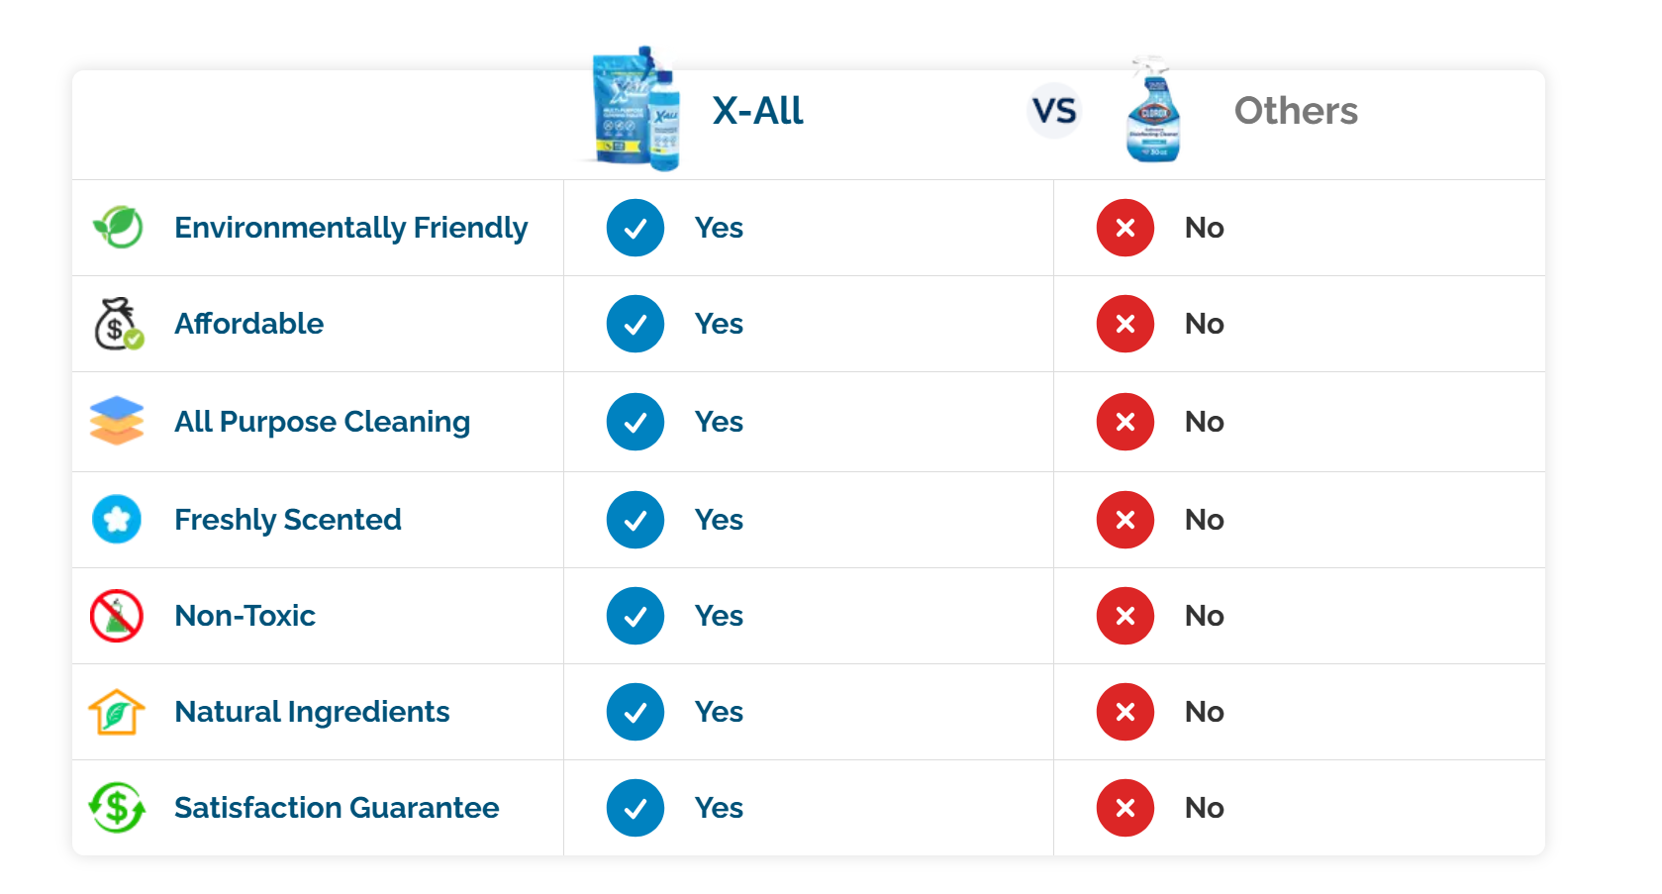Click the VS badge in header

point(1054,110)
